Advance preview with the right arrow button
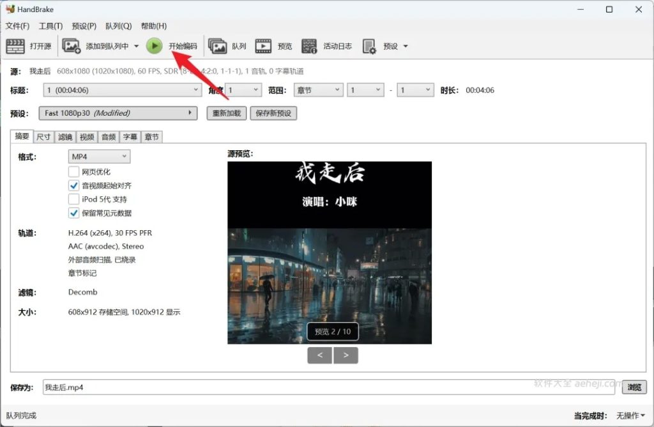This screenshot has width=654, height=427. [346, 355]
